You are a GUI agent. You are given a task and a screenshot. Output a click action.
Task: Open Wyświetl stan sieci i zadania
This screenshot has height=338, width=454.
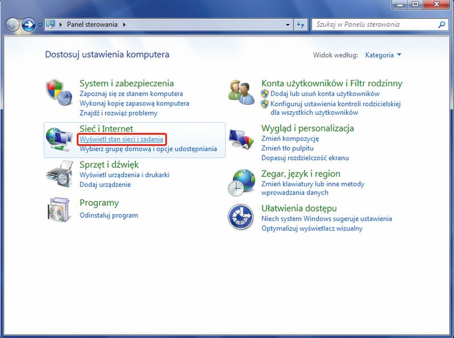(122, 139)
